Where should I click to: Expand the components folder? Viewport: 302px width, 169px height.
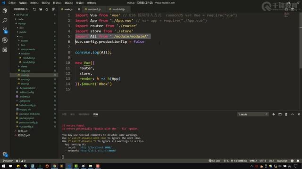pos(28,49)
